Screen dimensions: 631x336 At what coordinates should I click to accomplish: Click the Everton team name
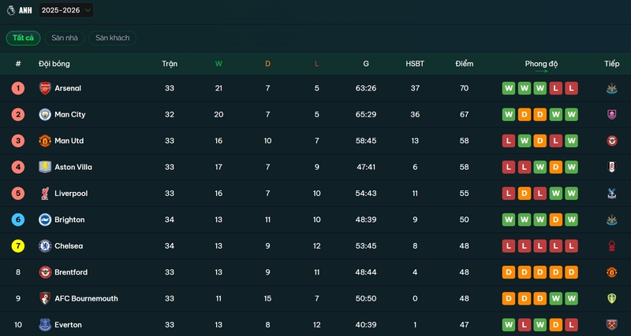click(x=68, y=324)
